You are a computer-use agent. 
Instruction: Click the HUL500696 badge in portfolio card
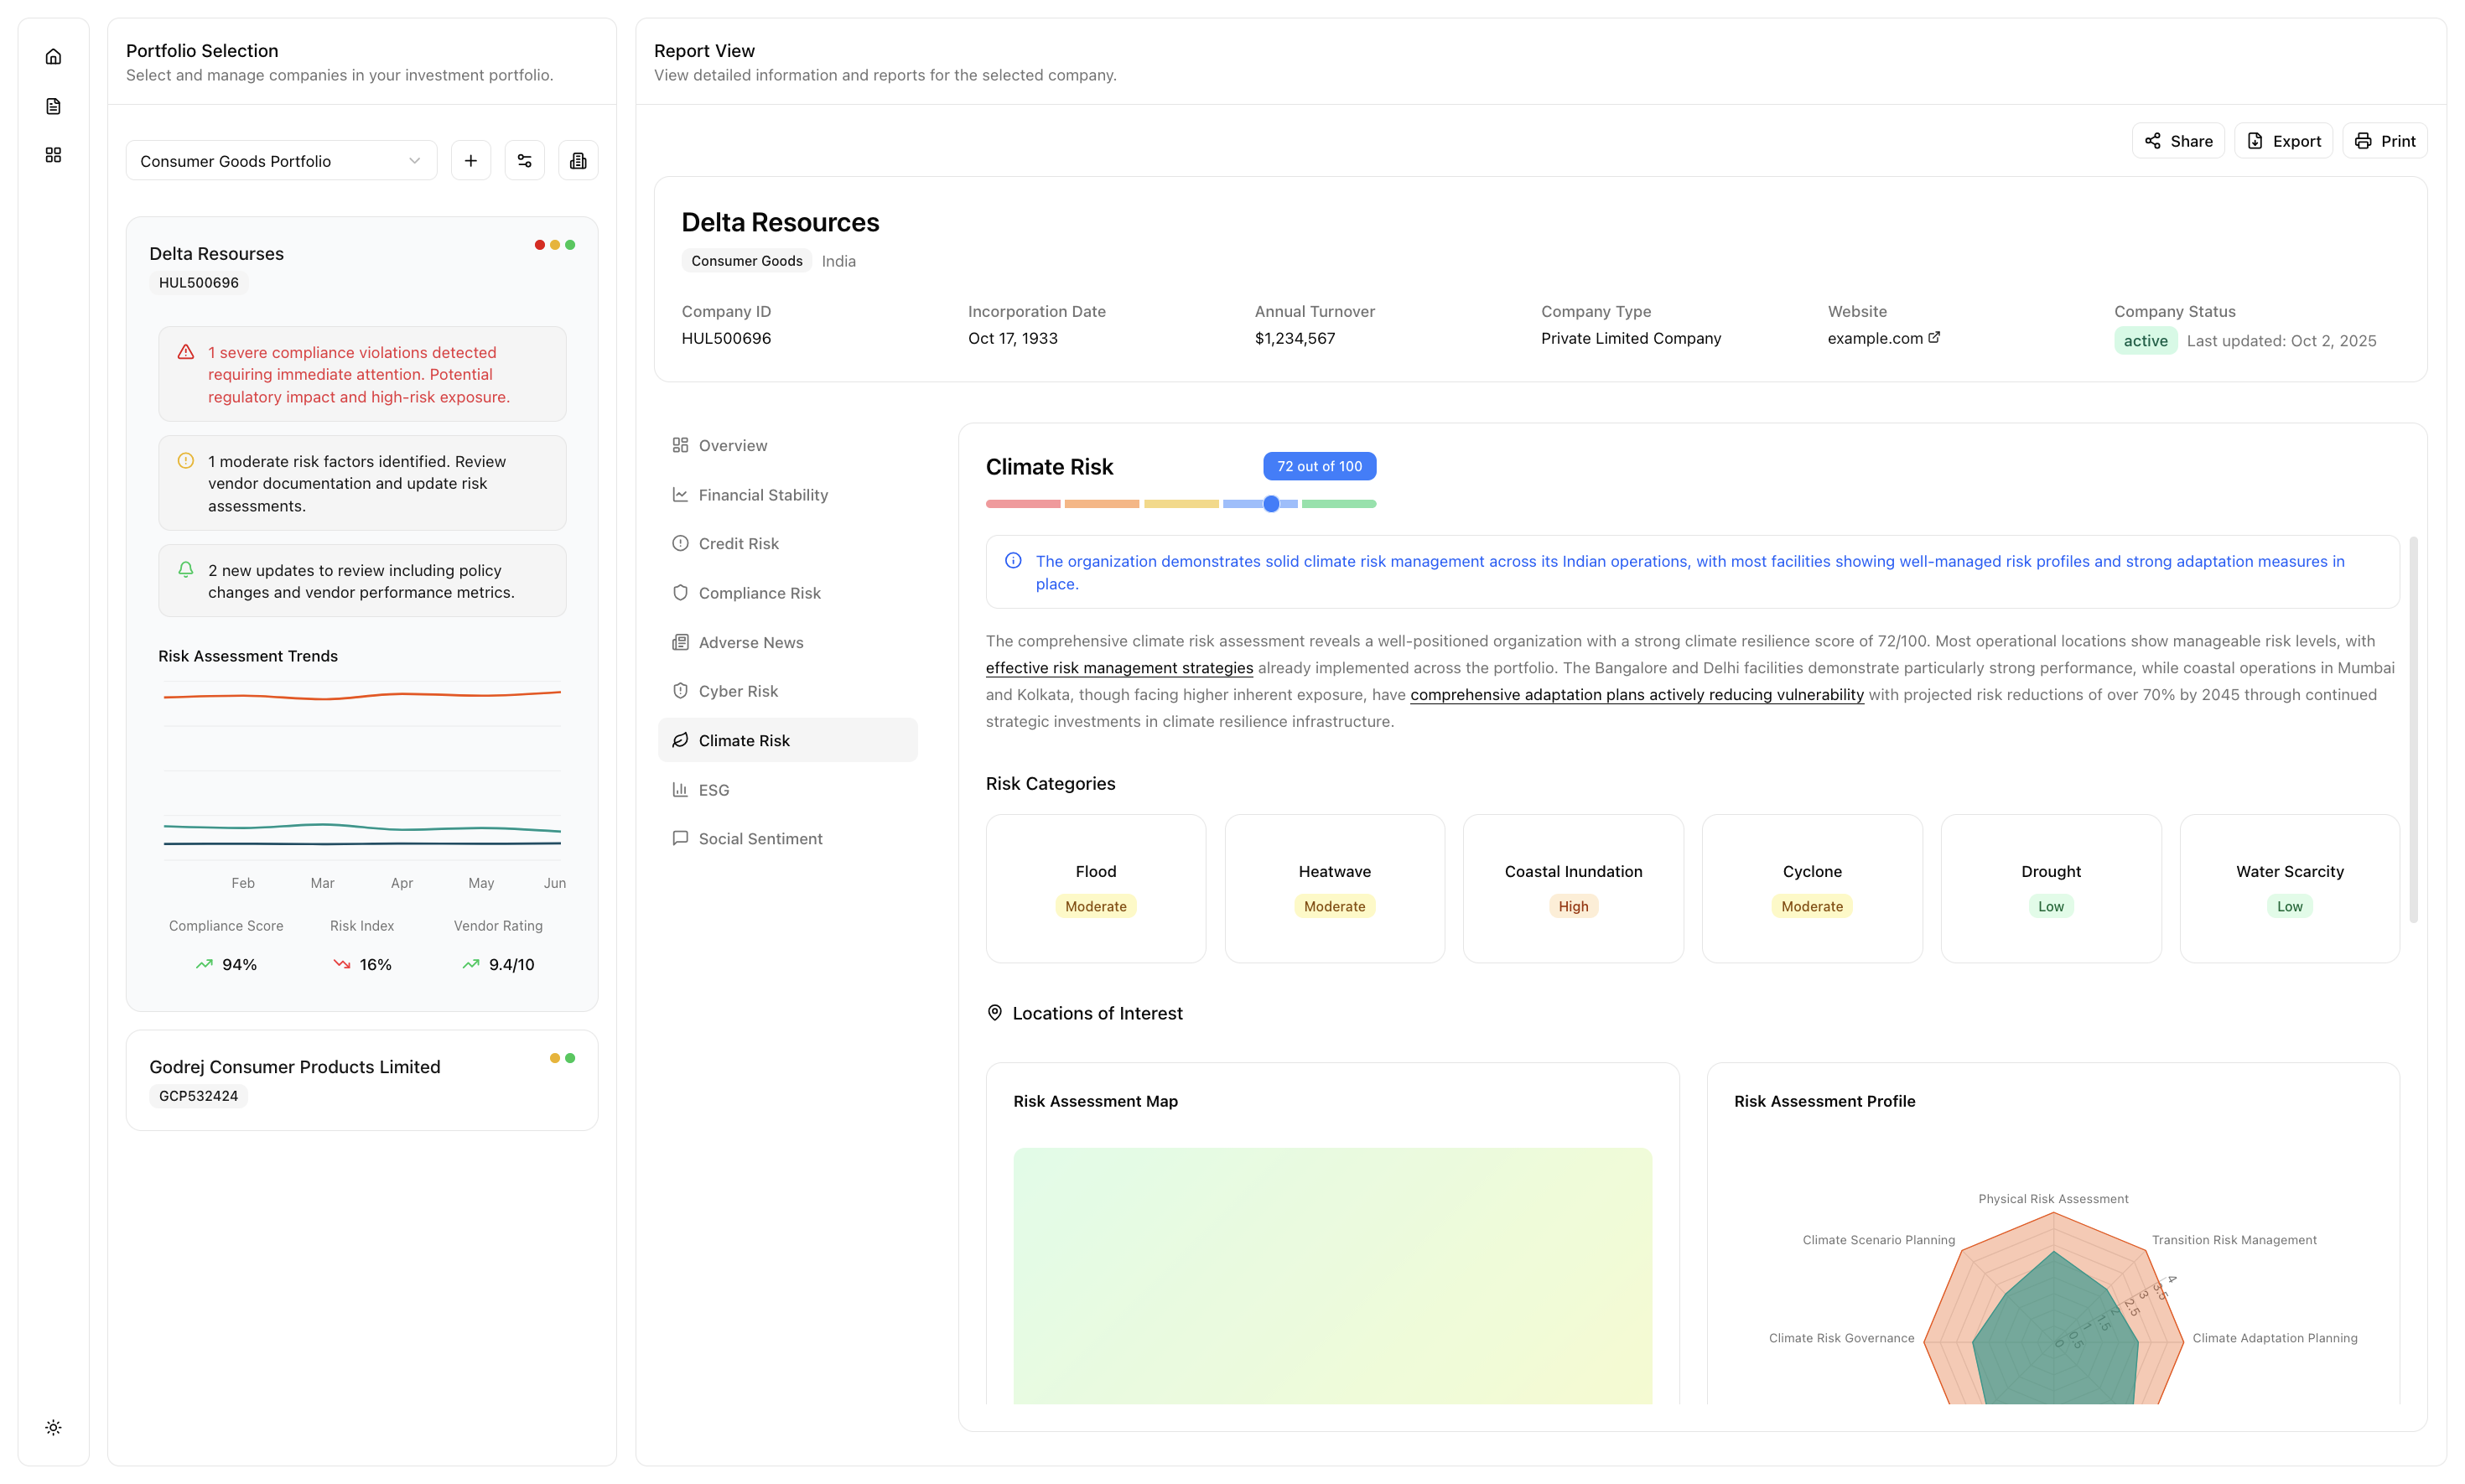(199, 283)
